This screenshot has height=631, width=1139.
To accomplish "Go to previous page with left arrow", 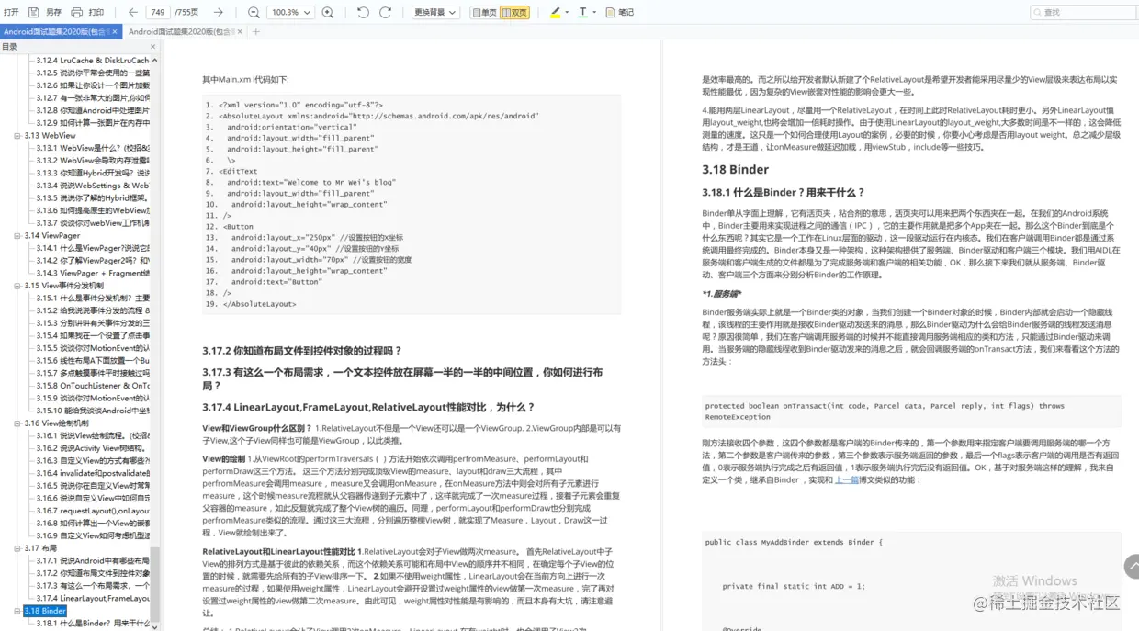I will (x=132, y=12).
